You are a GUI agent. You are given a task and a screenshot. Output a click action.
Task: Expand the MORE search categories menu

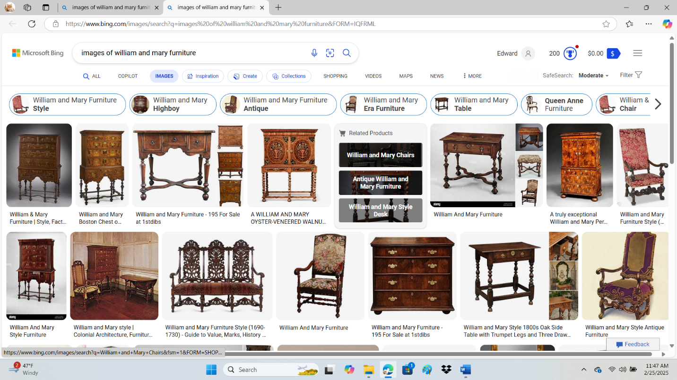click(x=472, y=76)
